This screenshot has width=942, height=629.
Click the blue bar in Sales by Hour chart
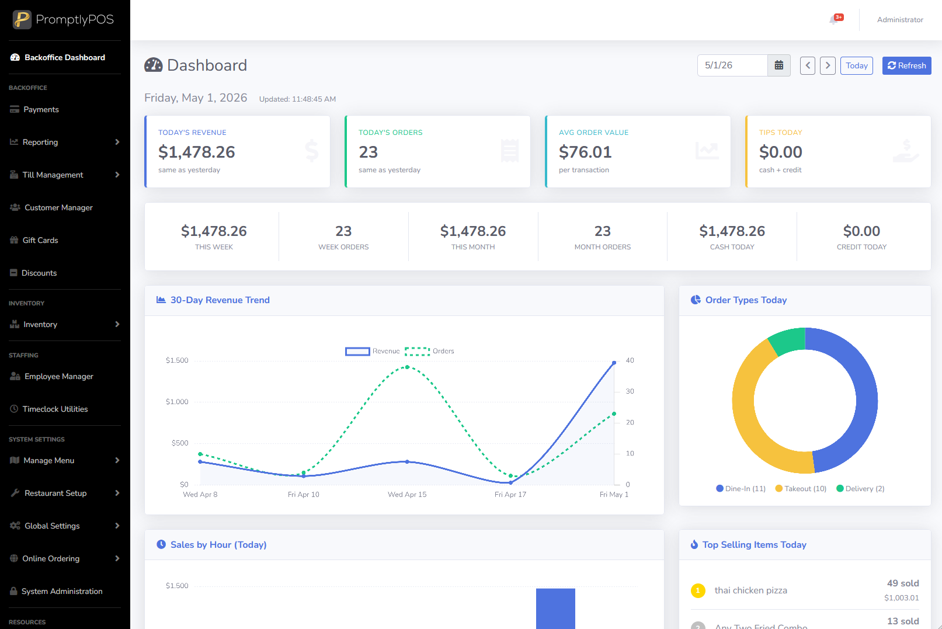pyautogui.click(x=555, y=609)
